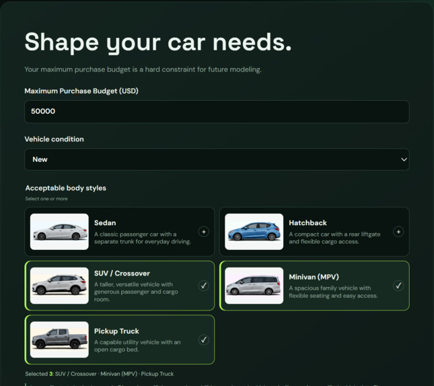Screen dimensions: 434x386
Task: Click the hard constraint subtitle text
Action: pos(143,69)
